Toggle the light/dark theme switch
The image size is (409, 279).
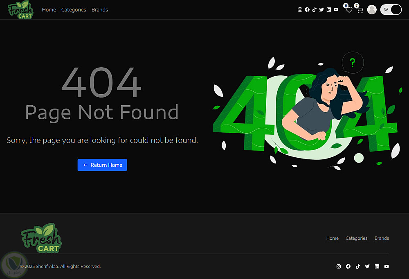pos(391,10)
